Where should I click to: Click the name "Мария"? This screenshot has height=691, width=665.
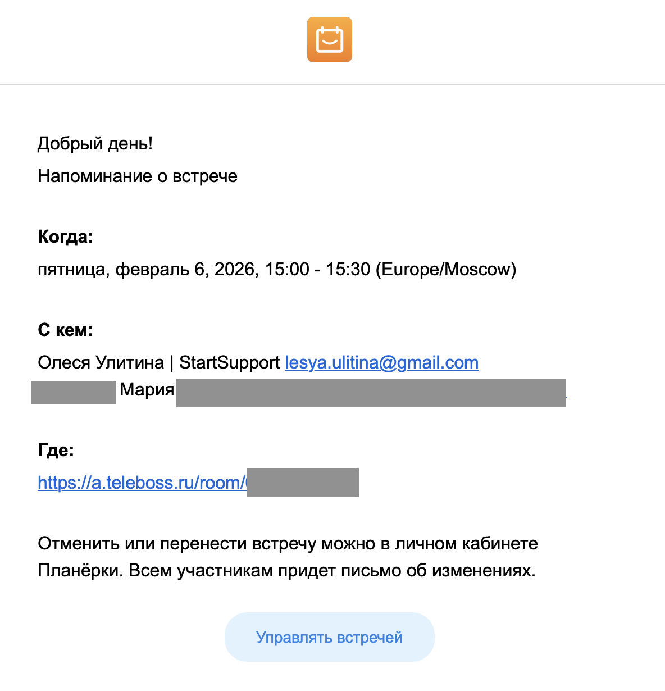[x=147, y=389]
